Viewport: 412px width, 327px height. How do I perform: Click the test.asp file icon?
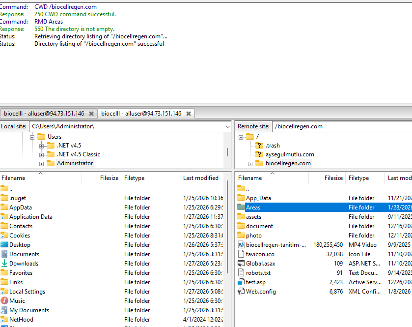241,282
